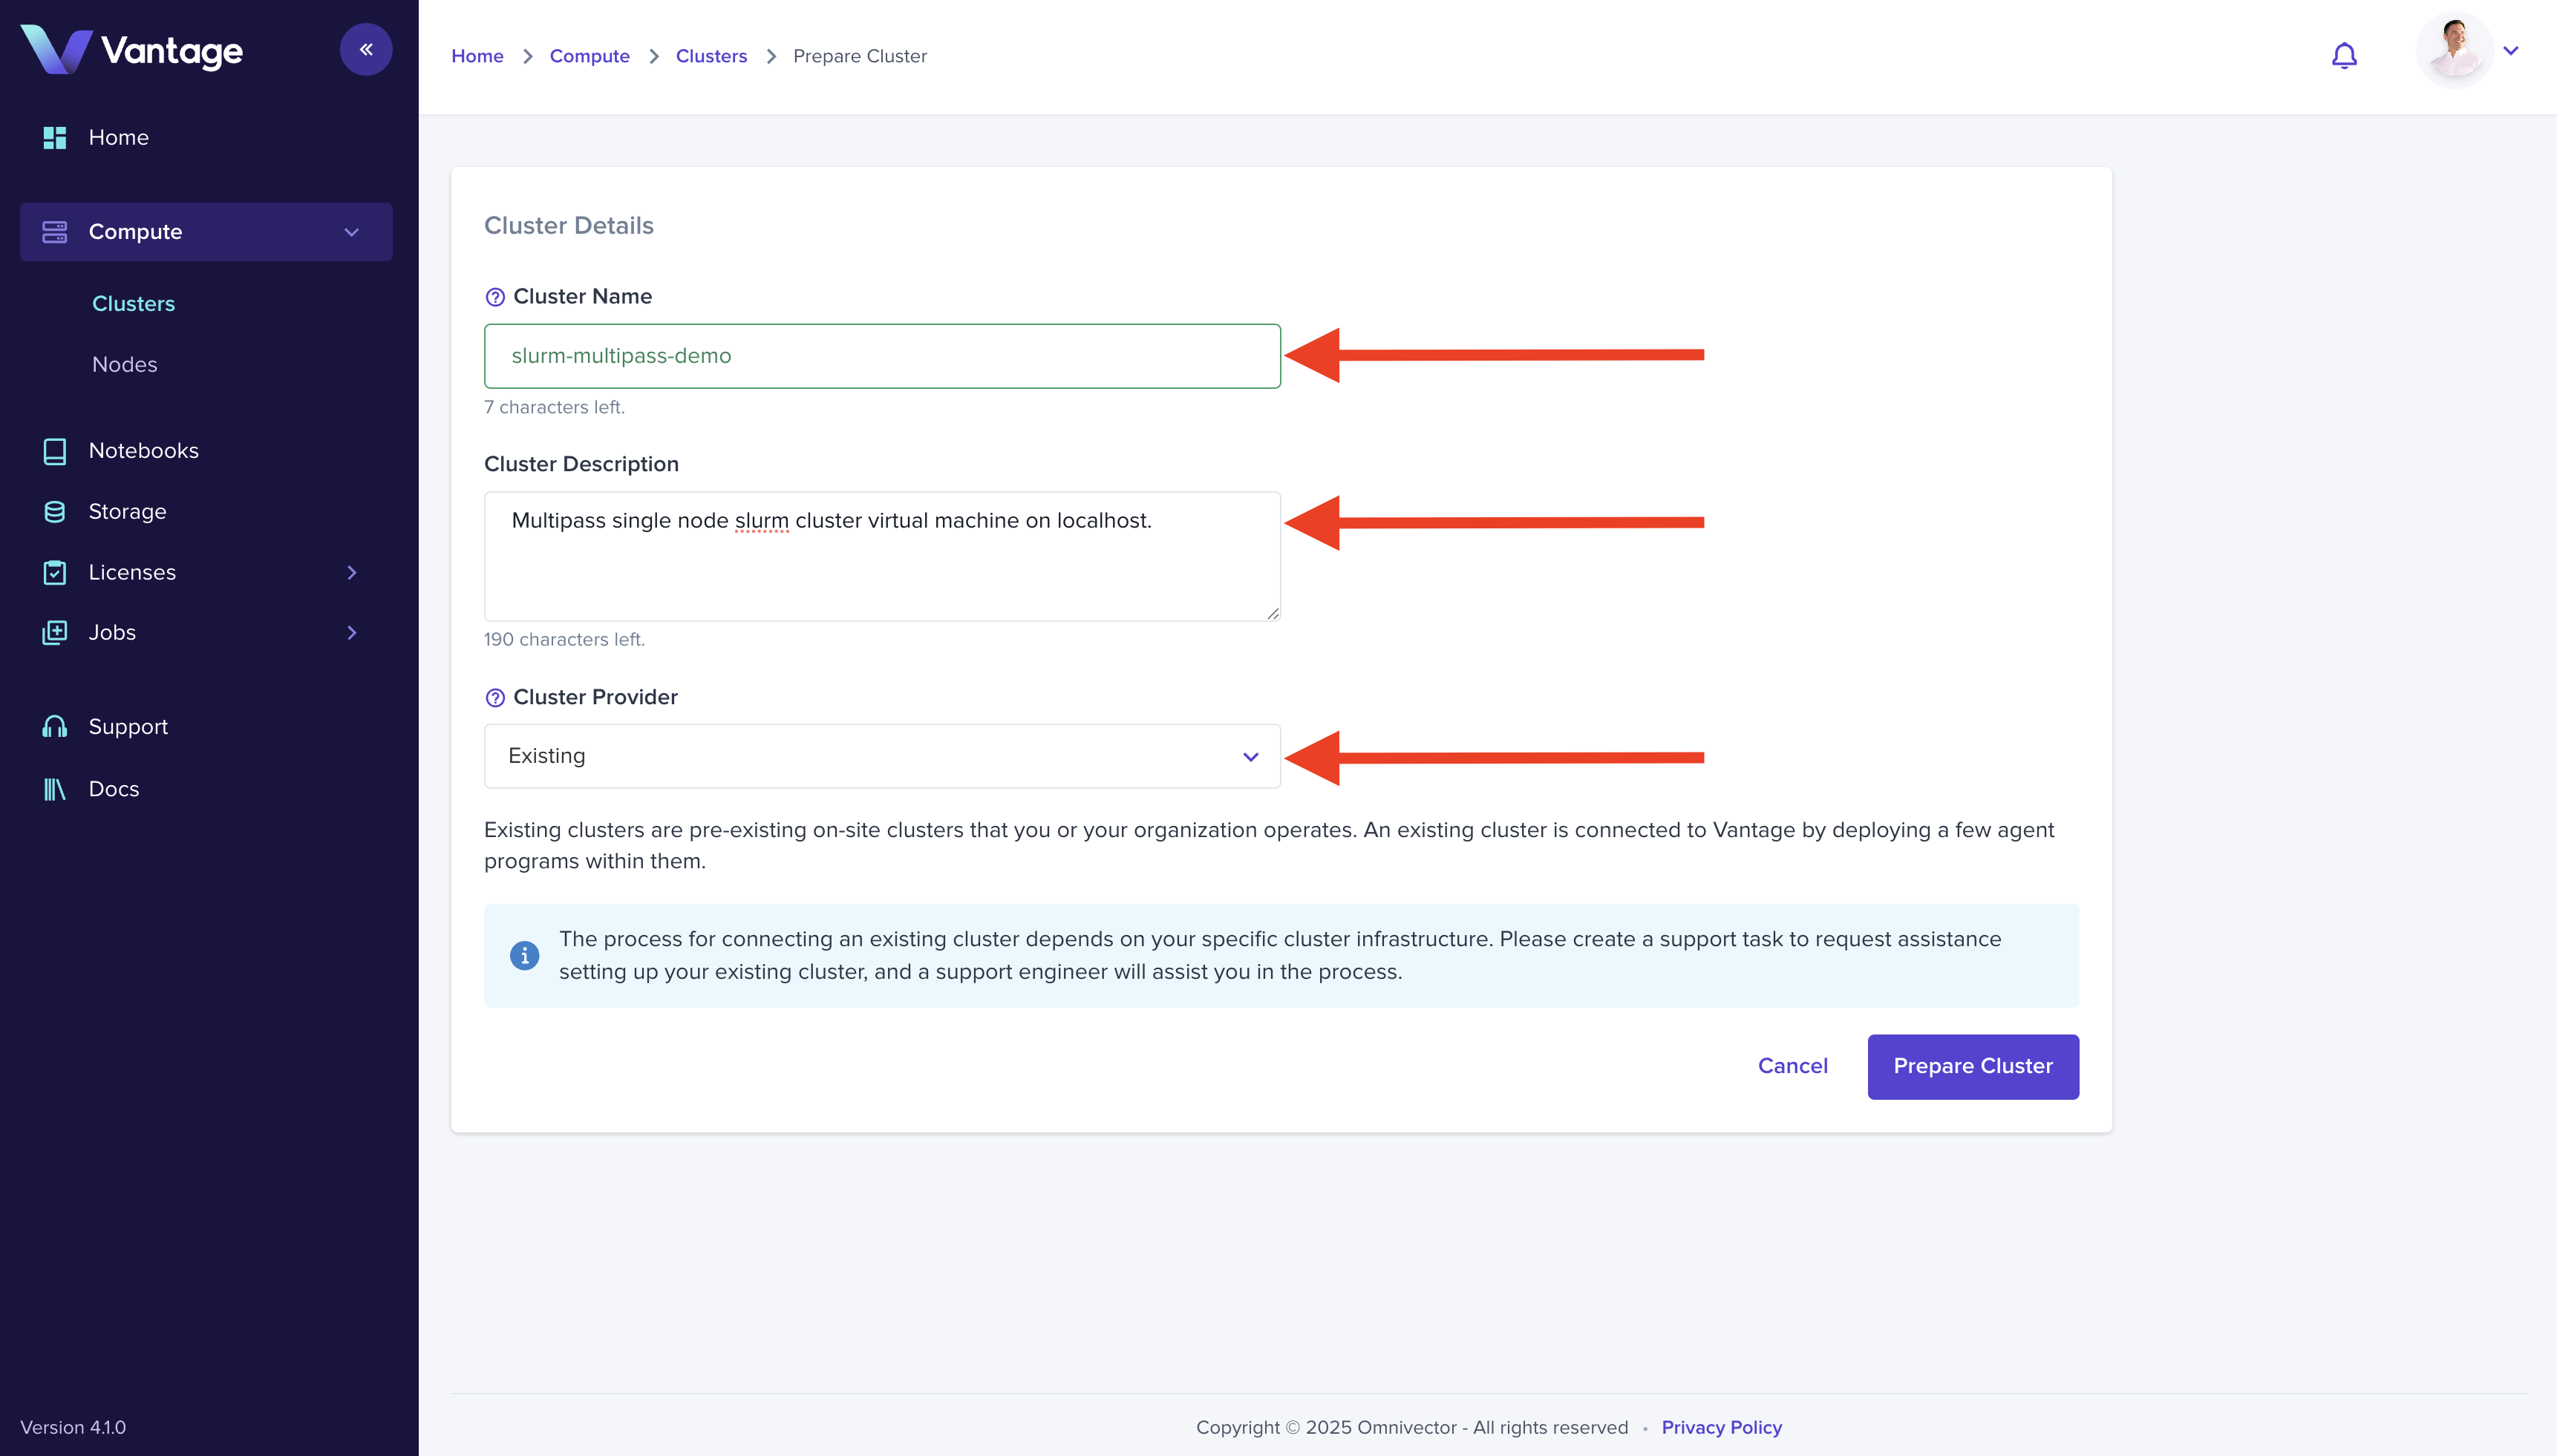Expand the Licenses submenu
The height and width of the screenshot is (1456, 2557).
click(x=351, y=572)
